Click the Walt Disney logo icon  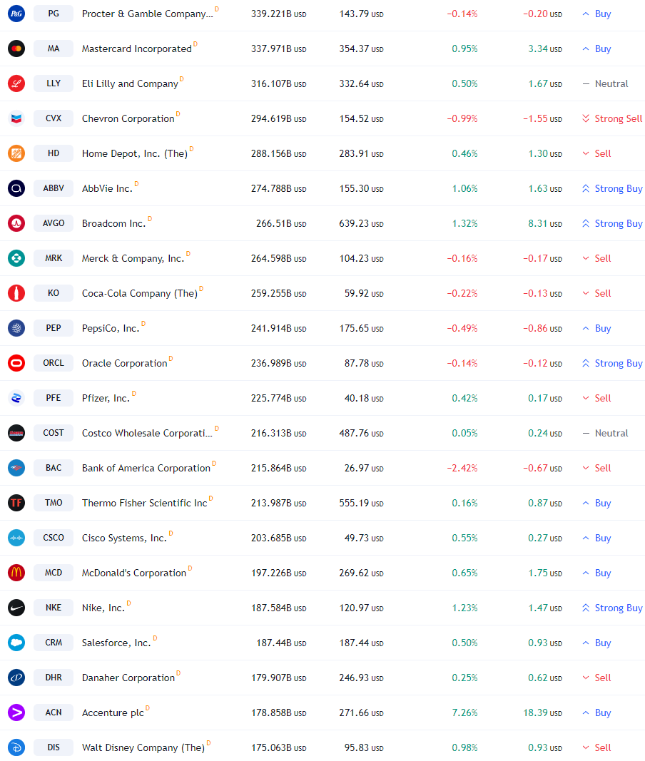pyautogui.click(x=16, y=747)
